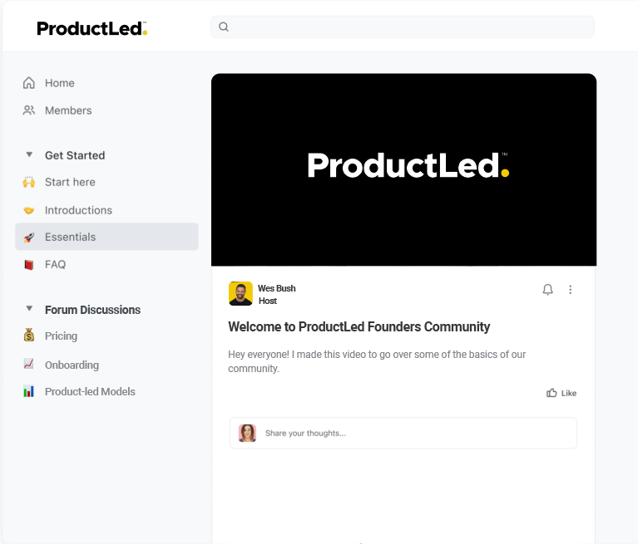Image resolution: width=638 pixels, height=544 pixels.
Task: Click the Members people icon
Action: [x=29, y=110]
